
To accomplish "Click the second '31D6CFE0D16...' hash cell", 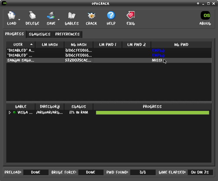I will (x=78, y=55).
